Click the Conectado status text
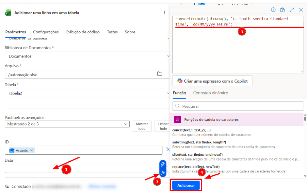 [21, 186]
